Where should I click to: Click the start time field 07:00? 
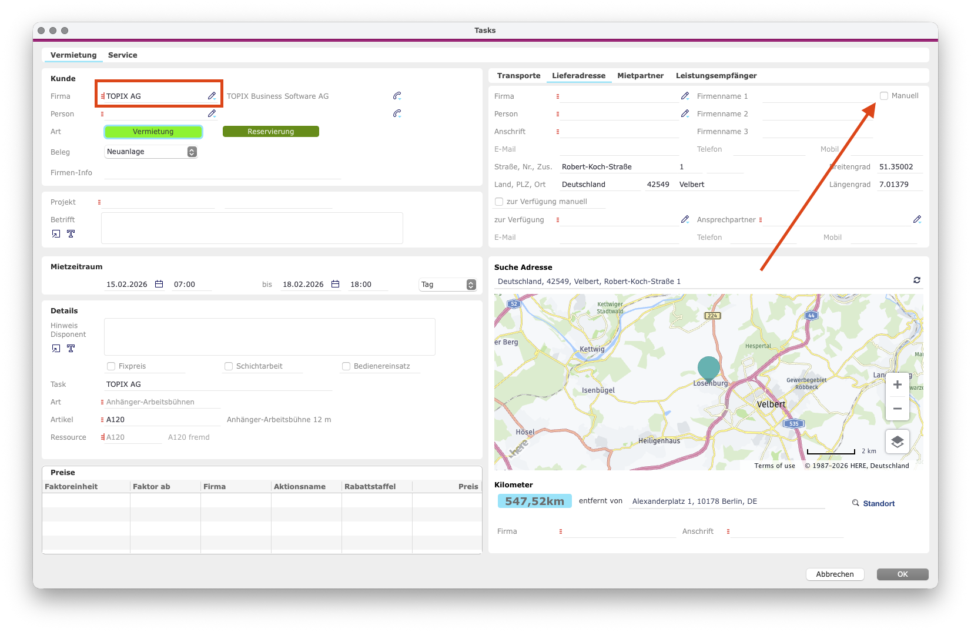pyautogui.click(x=191, y=285)
